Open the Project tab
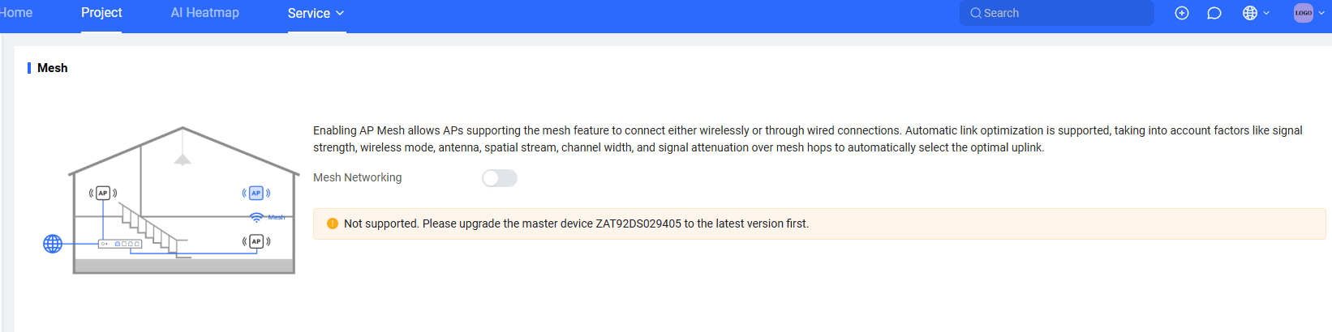This screenshot has height=332, width=1332. tap(101, 13)
